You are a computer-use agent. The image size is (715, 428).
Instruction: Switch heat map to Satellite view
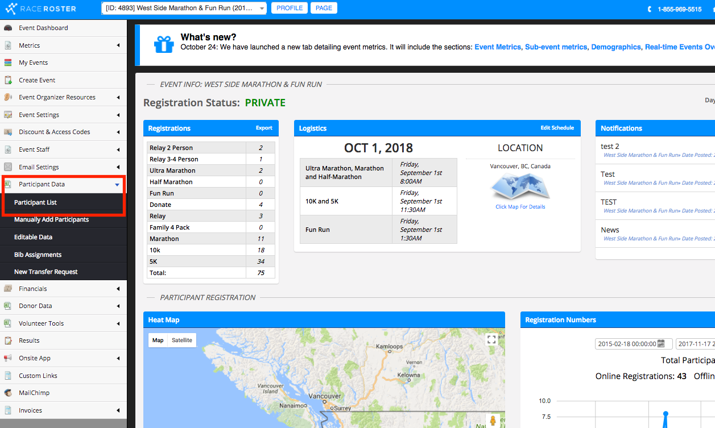(182, 340)
